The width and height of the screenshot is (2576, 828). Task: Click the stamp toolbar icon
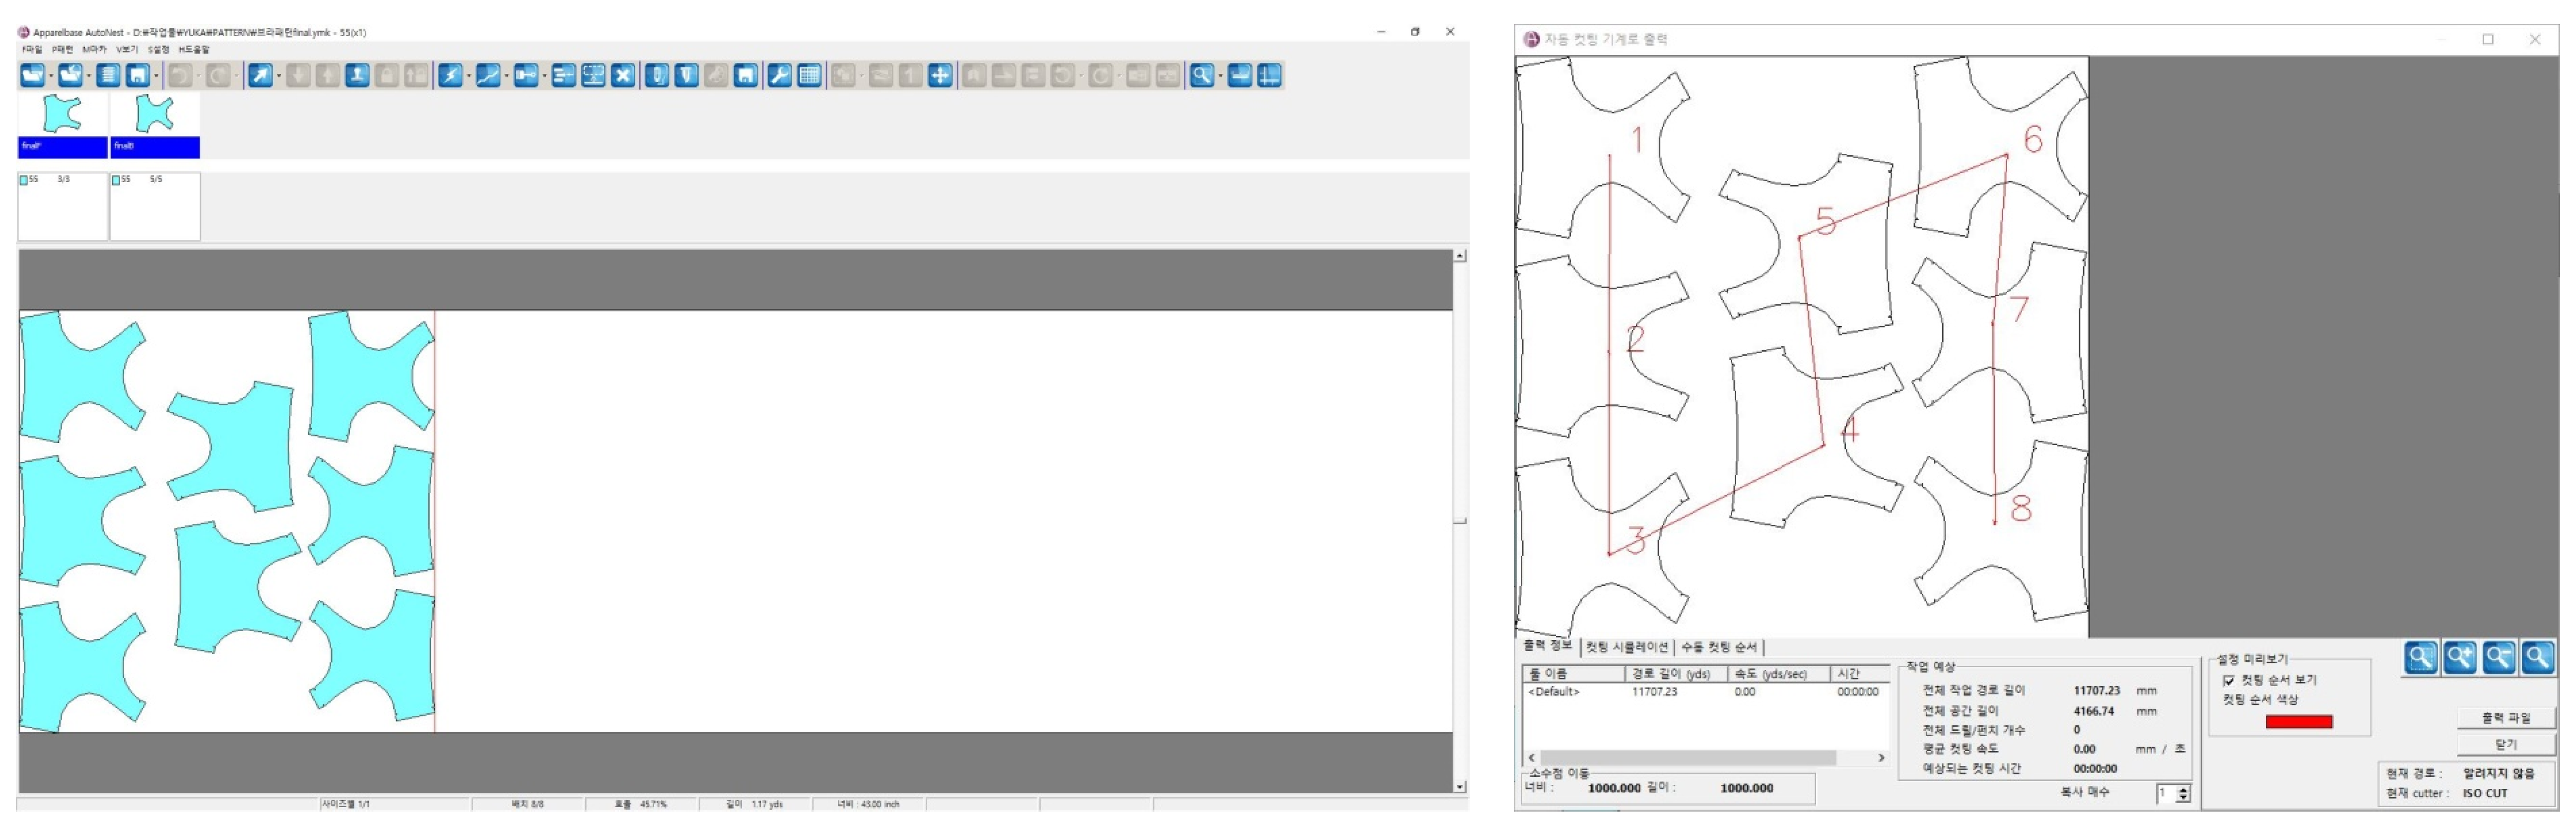coord(357,75)
